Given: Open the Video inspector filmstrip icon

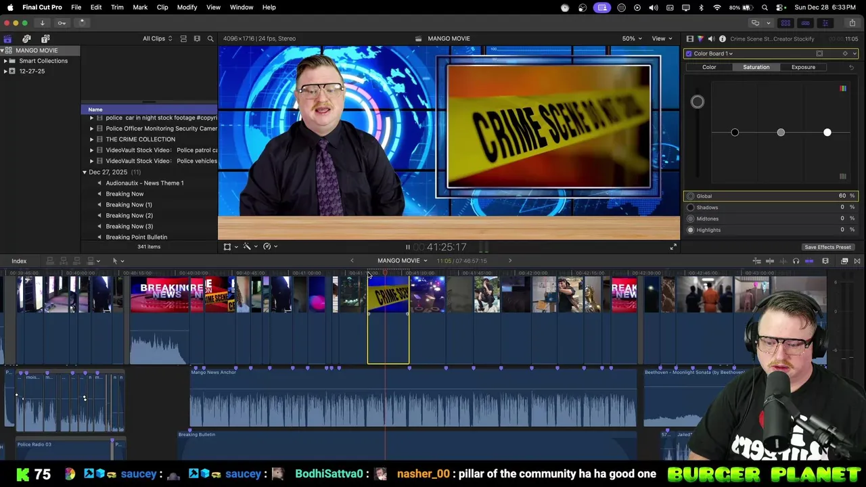Looking at the screenshot, I should pyautogui.click(x=689, y=39).
